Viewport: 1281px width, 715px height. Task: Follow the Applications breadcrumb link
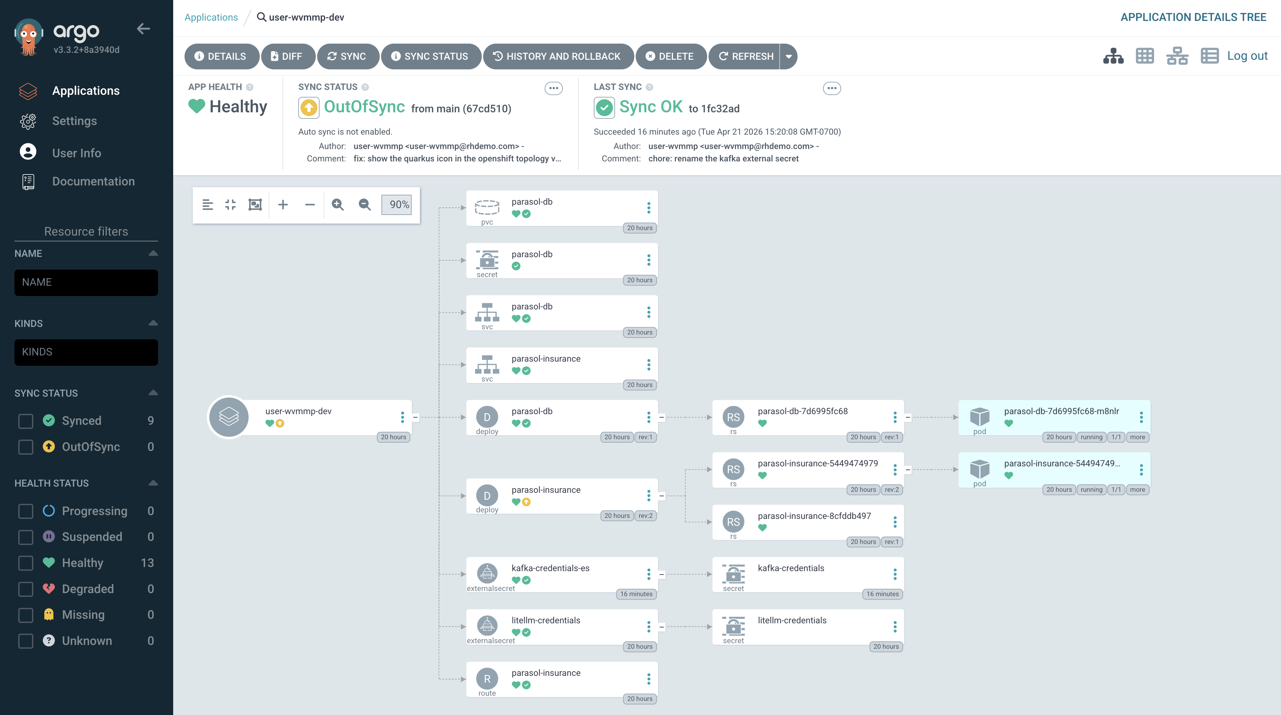(211, 18)
